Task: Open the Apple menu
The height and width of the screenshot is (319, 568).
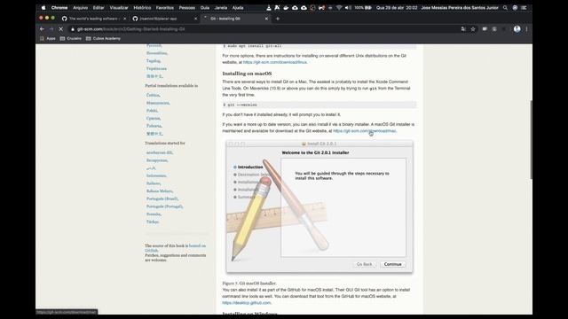Action: click(43, 8)
